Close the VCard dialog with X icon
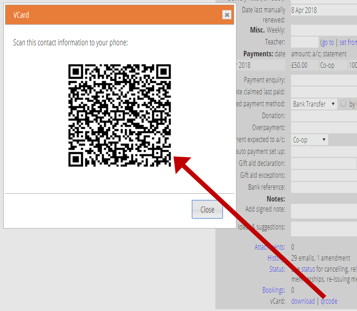 click(227, 15)
